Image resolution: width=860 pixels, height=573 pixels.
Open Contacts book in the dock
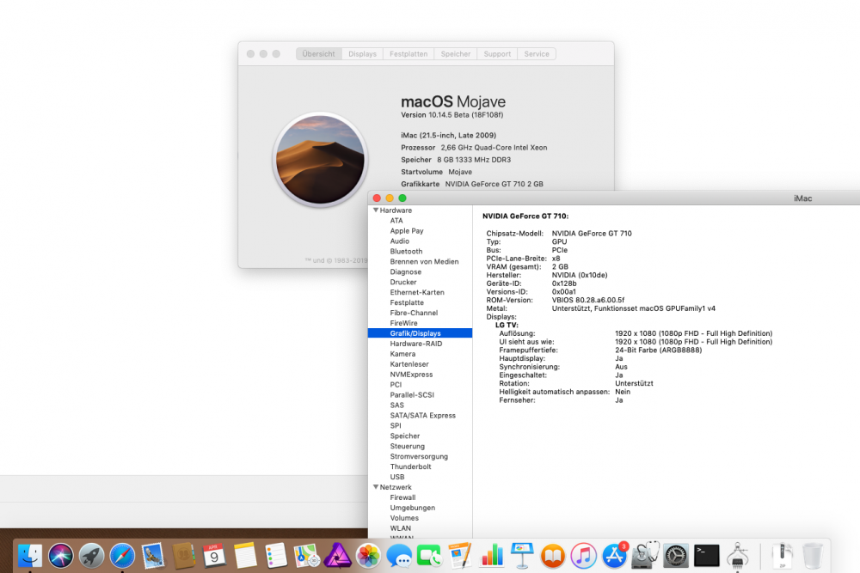[184, 556]
